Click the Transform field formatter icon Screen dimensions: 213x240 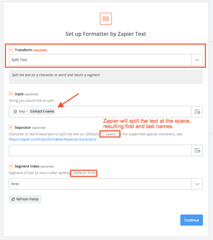(11, 50)
